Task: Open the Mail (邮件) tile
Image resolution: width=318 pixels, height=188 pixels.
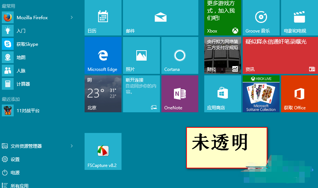Action: point(160,17)
